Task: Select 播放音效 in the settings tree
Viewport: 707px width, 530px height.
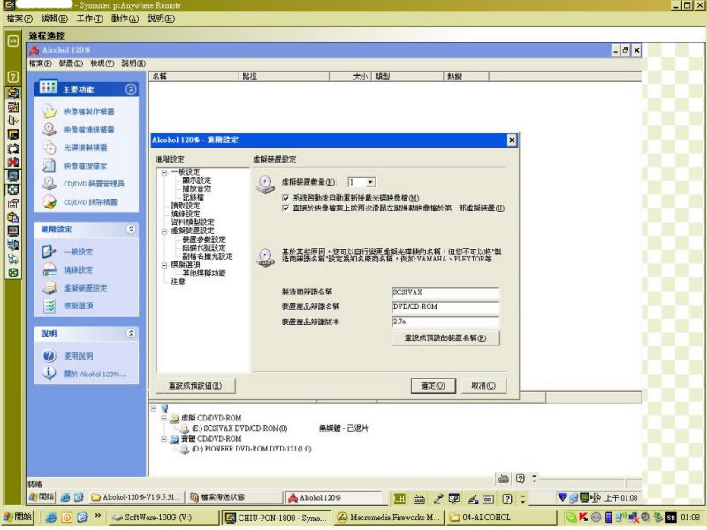Action: [x=196, y=189]
